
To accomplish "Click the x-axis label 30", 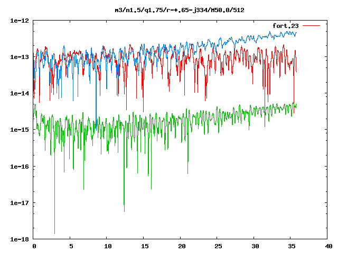I will pos(255,246).
